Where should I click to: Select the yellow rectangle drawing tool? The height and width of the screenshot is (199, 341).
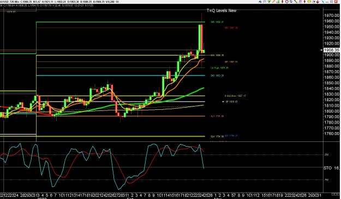point(309,2)
